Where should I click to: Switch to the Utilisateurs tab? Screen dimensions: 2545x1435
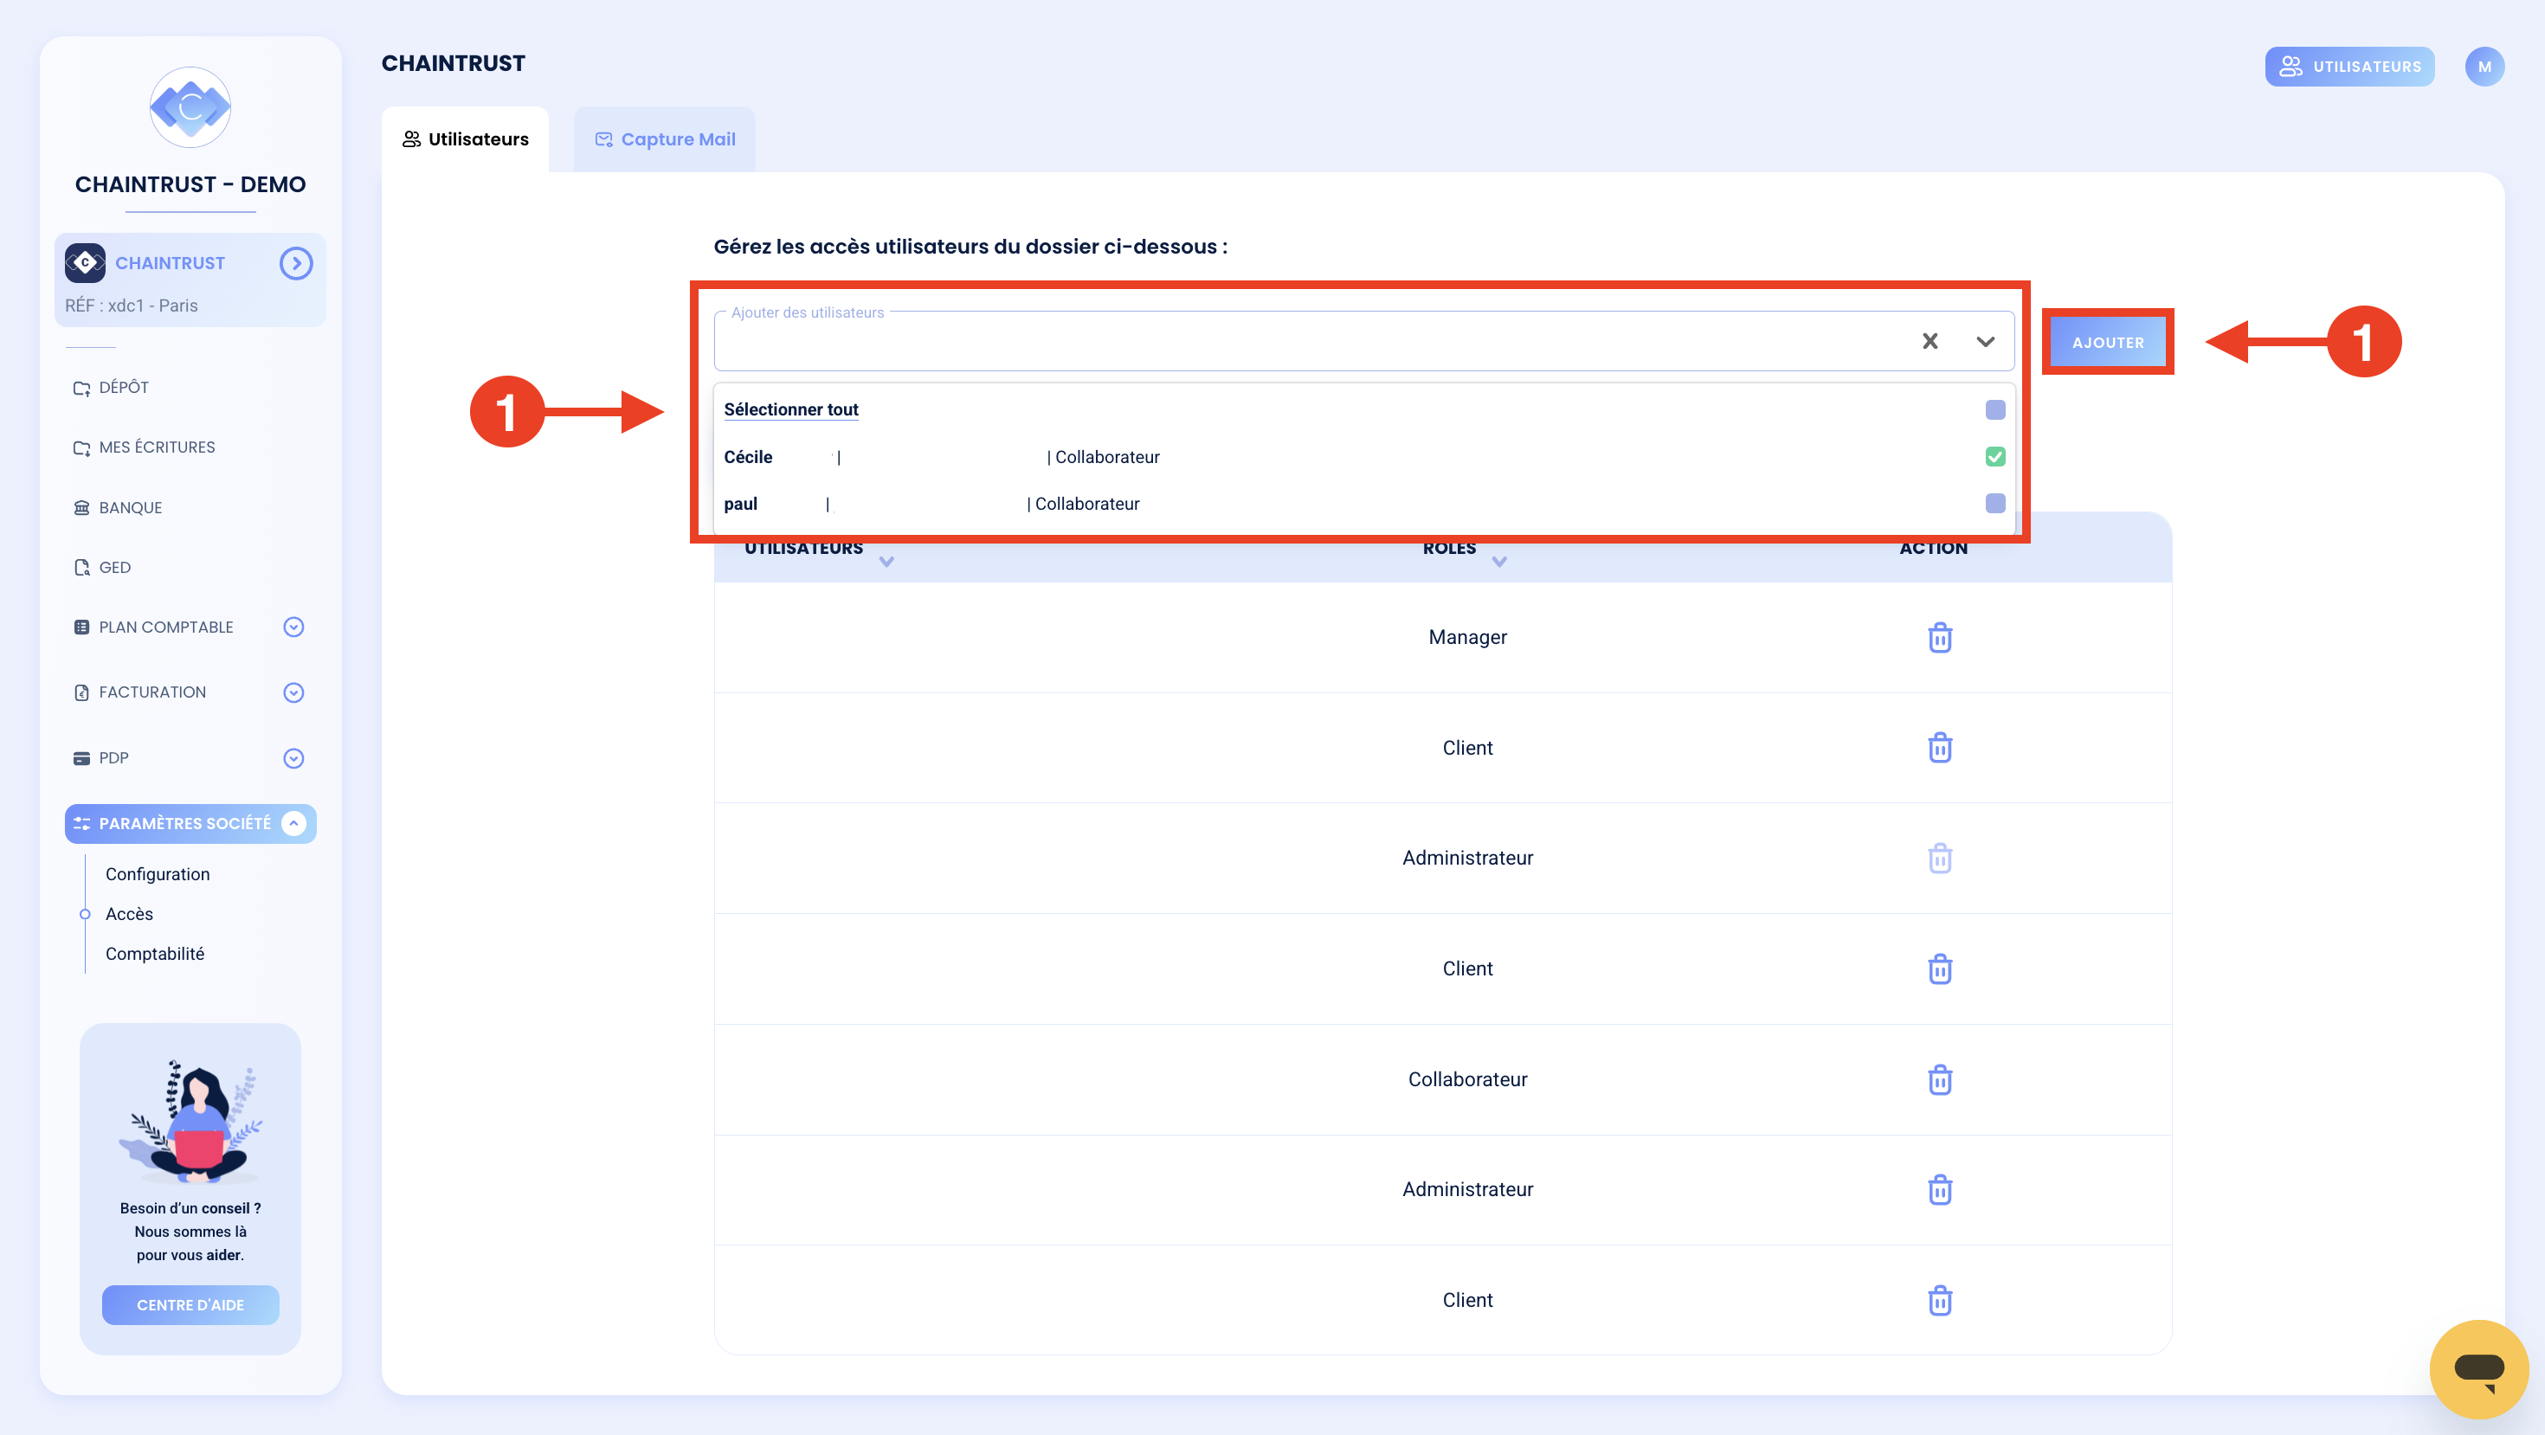[x=466, y=139]
